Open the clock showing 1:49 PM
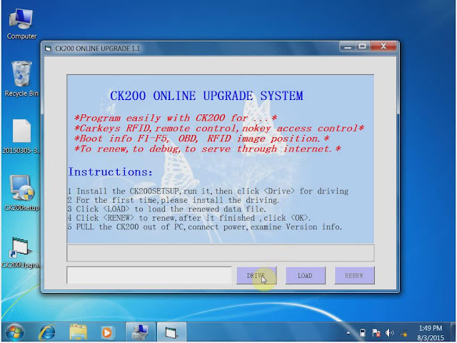This screenshot has height=343, width=457. 430,333
